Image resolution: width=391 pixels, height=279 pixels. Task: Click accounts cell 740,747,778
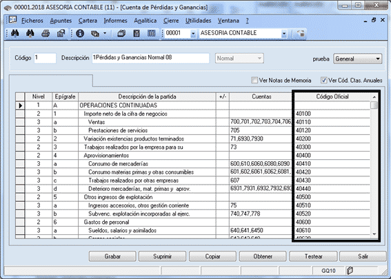261,214
